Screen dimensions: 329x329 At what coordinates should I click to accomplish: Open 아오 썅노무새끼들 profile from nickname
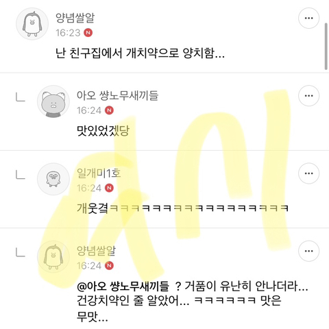coord(117,95)
